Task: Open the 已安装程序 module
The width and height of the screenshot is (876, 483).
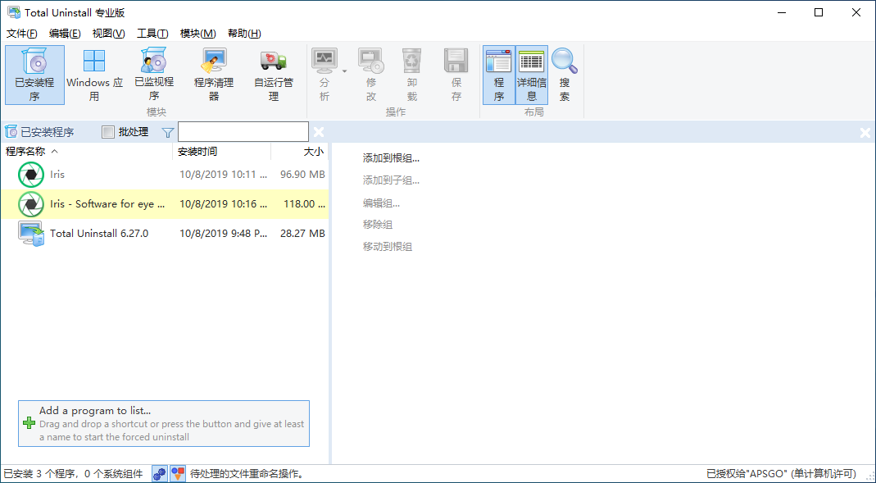Action: click(34, 75)
